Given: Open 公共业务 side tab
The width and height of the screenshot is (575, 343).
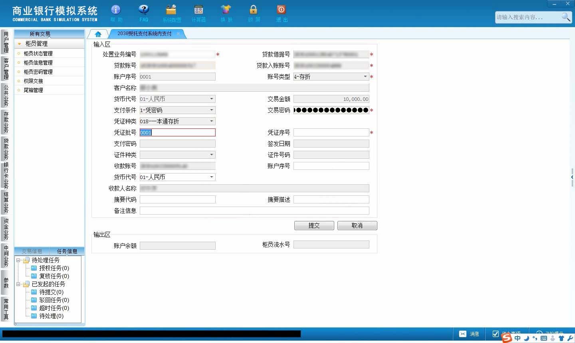Looking at the screenshot, I should 6,95.
